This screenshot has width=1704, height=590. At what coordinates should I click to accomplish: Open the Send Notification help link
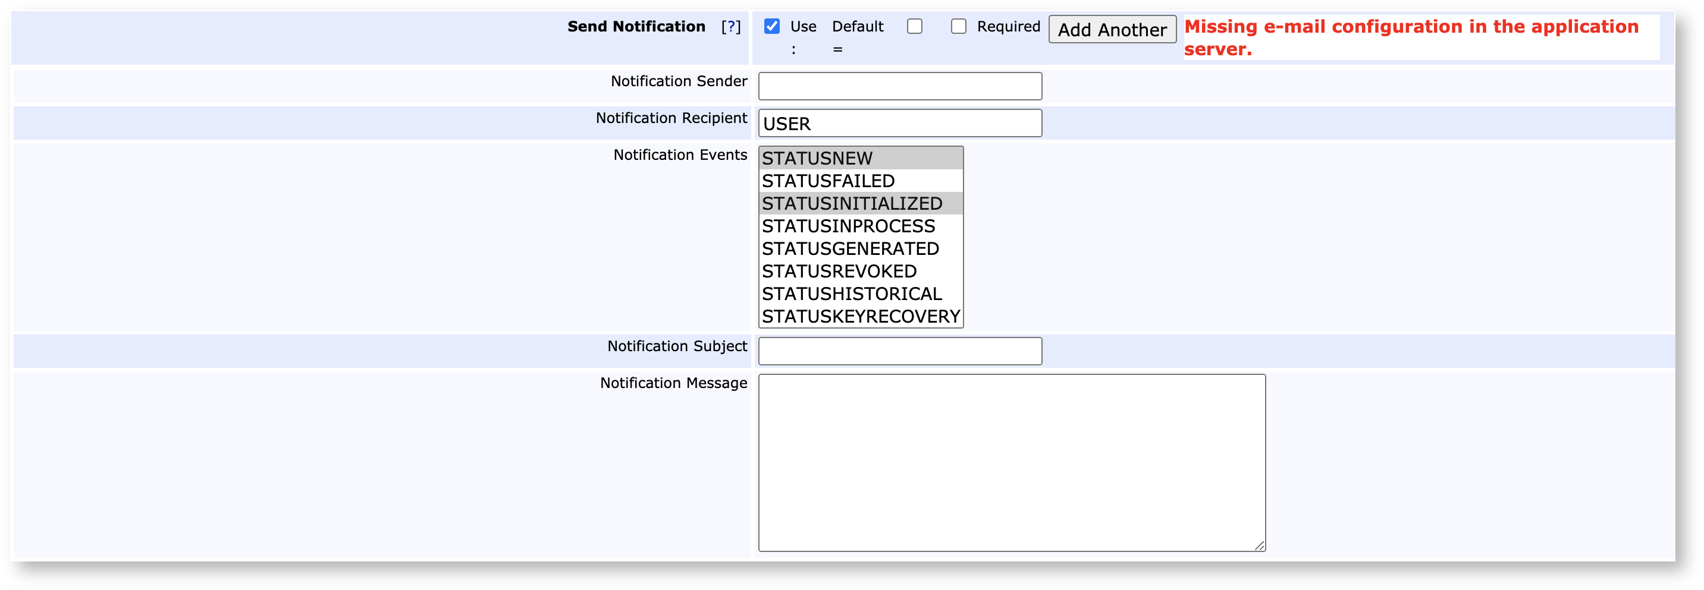coord(730,26)
